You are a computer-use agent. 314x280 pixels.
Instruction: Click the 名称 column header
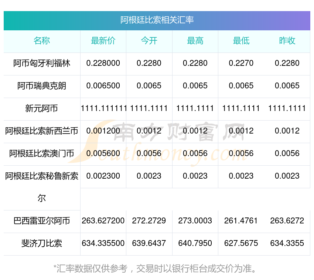42,41
